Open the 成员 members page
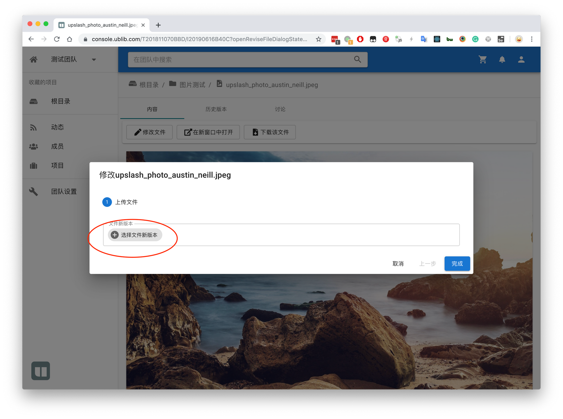This screenshot has height=419, width=563. coord(57,146)
